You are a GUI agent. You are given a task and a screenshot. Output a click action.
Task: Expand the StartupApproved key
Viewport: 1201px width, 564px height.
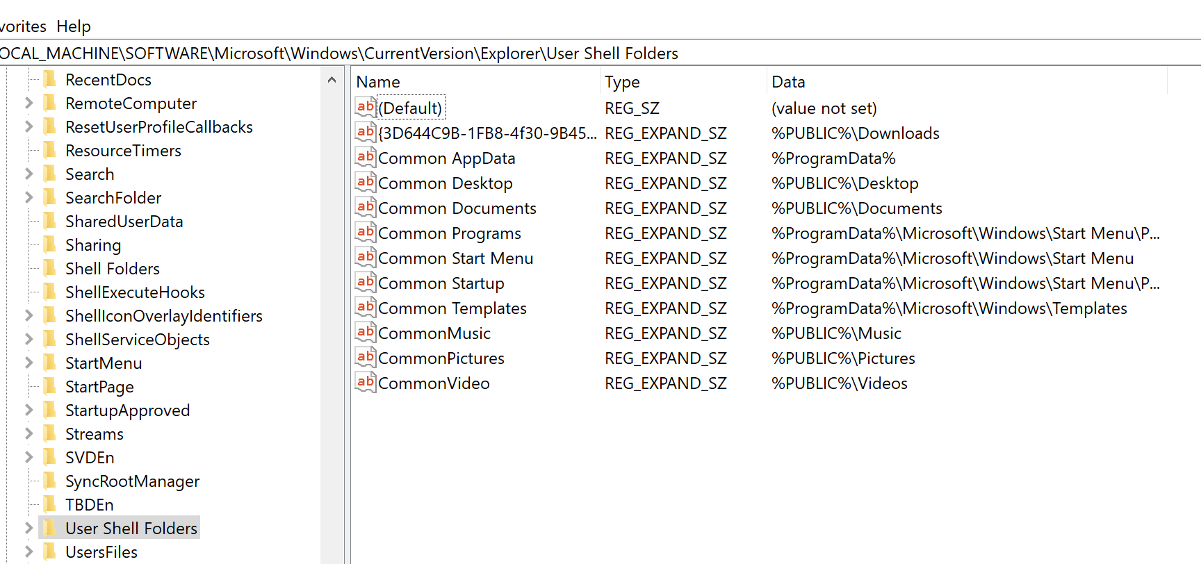(28, 410)
